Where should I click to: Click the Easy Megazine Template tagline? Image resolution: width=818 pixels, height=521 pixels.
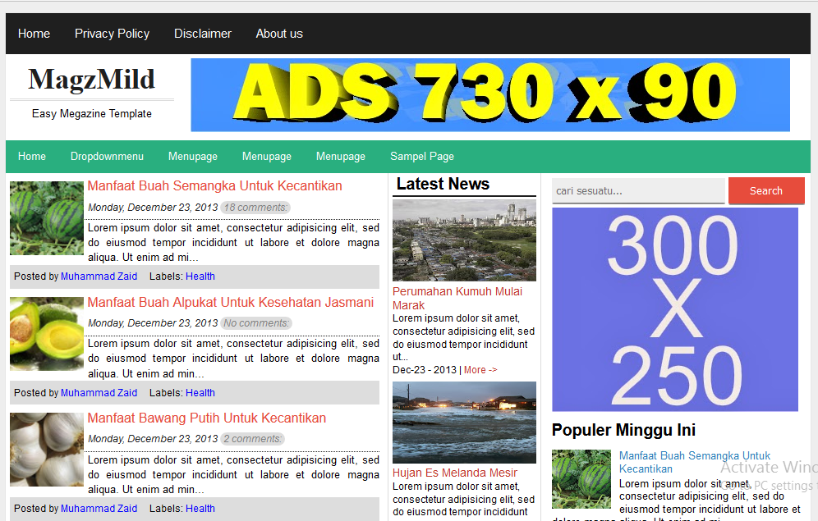coord(92,113)
